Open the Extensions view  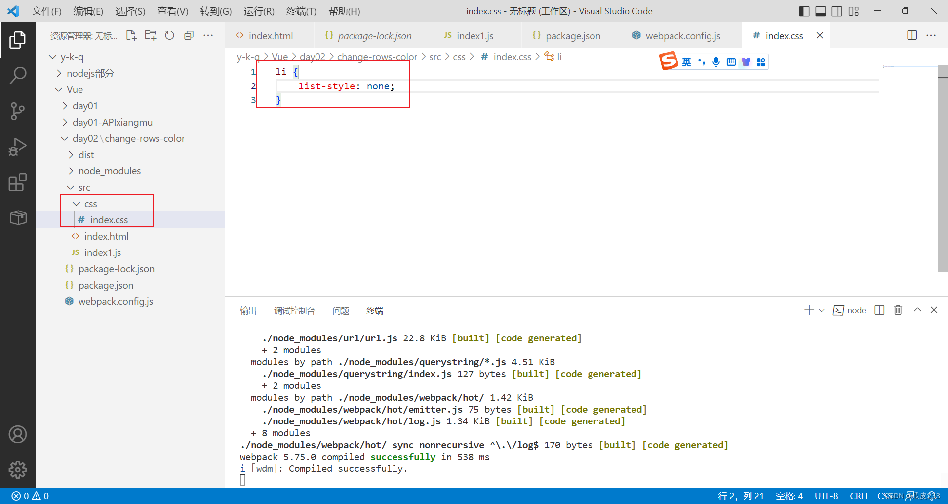pos(18,182)
